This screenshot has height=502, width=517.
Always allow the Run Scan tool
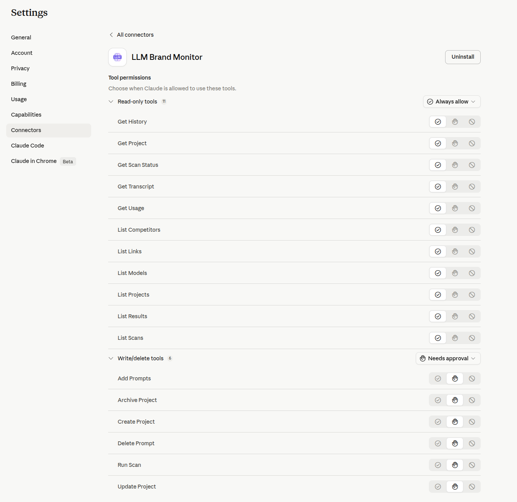coord(438,465)
